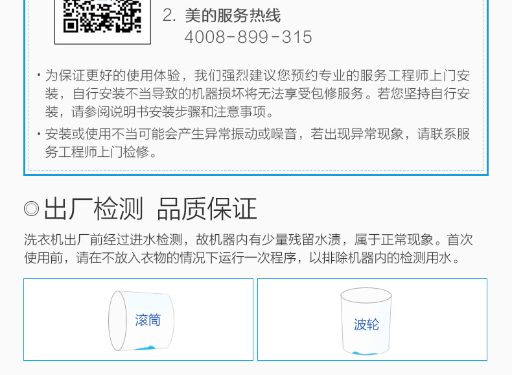The height and width of the screenshot is (375, 512).
Task: Click the first bullet about 预约专业的服务工程师
Action: point(254,93)
